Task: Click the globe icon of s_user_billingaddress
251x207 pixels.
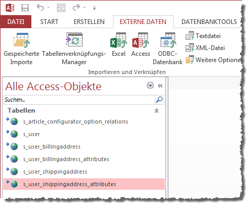Action: (14, 147)
